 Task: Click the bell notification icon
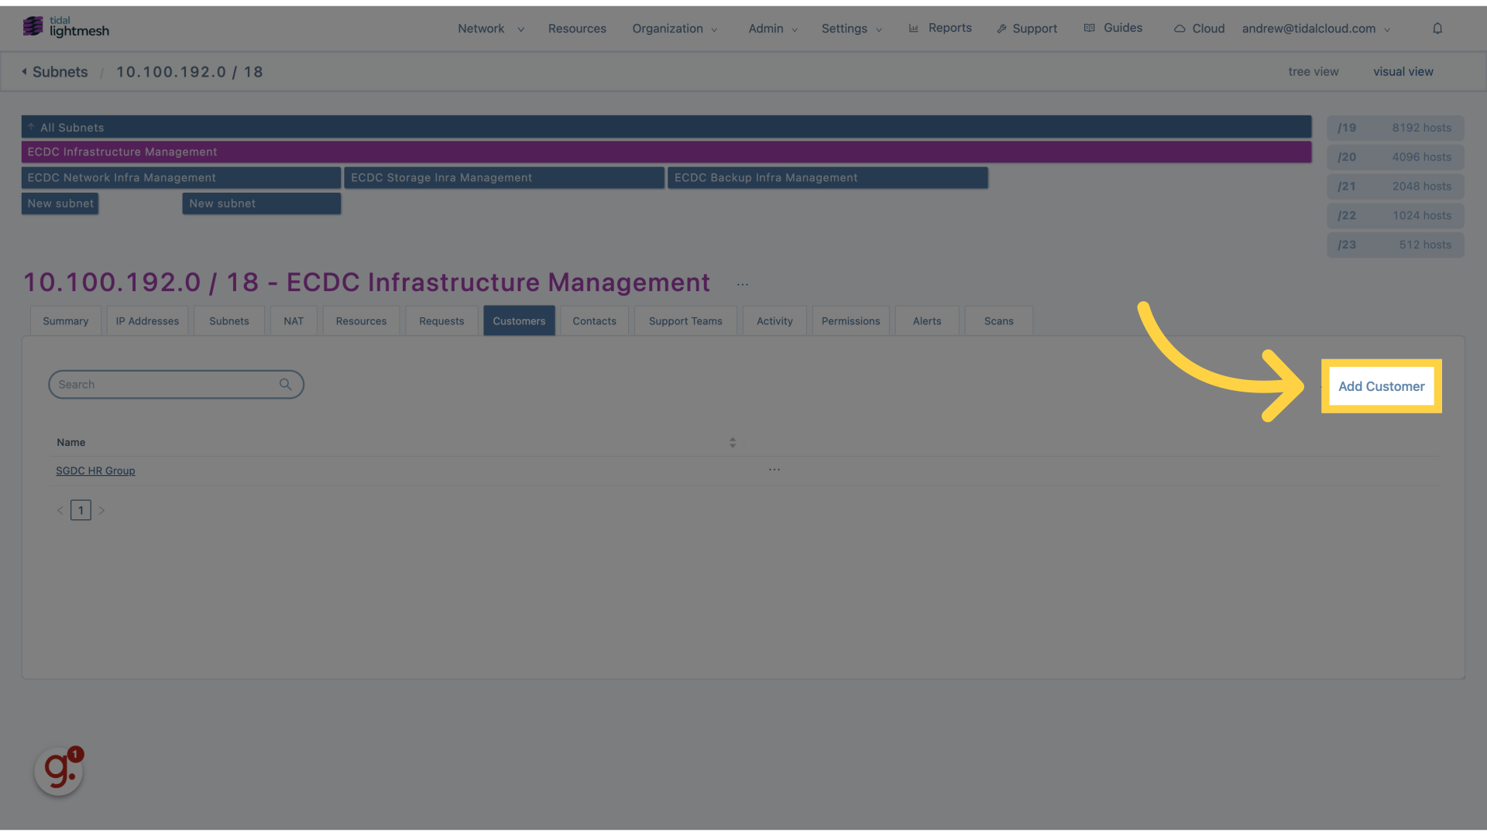[x=1437, y=28]
